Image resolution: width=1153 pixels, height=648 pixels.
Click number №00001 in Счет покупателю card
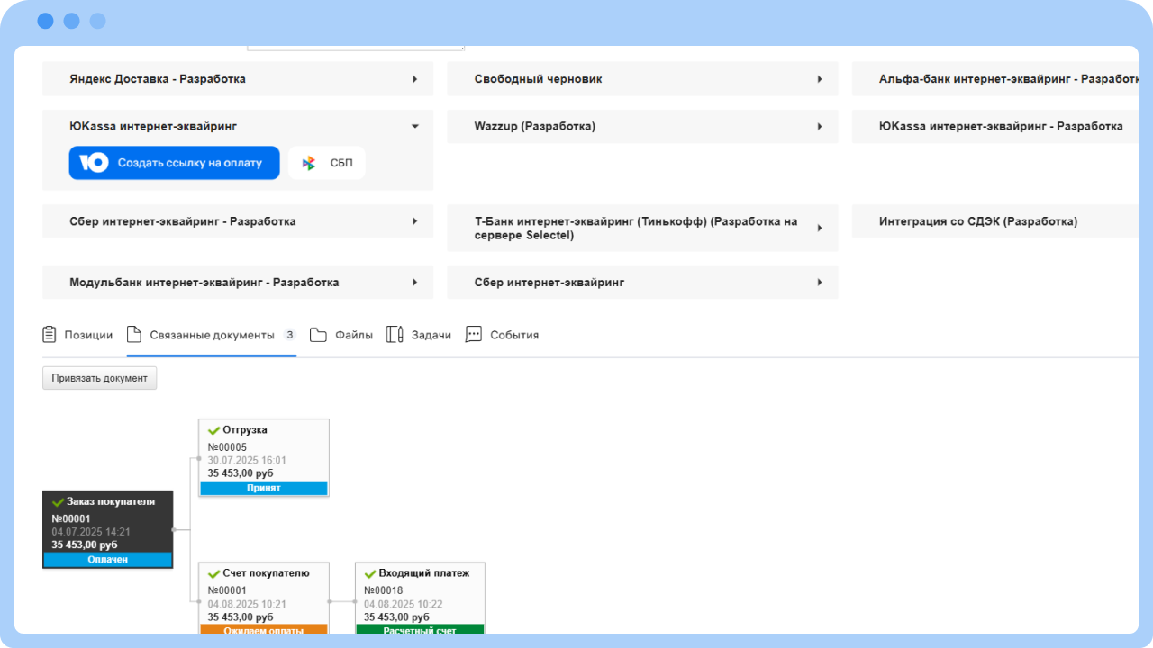[227, 590]
